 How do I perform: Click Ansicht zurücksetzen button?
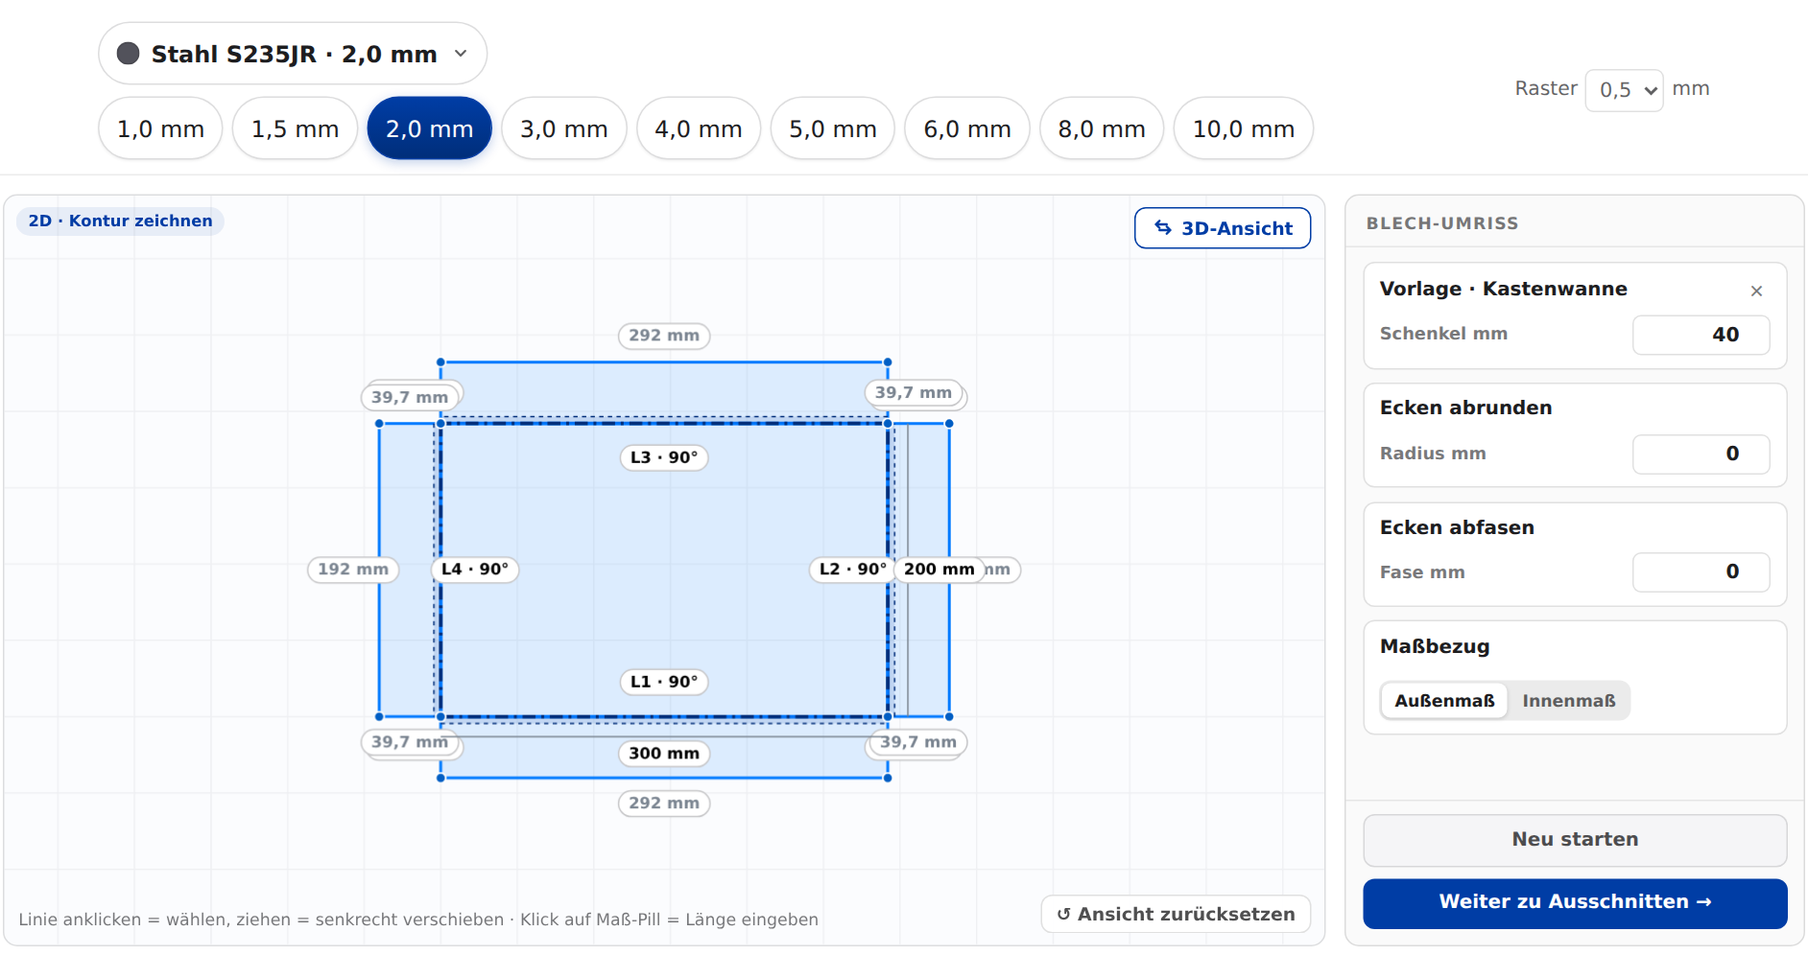(1176, 914)
